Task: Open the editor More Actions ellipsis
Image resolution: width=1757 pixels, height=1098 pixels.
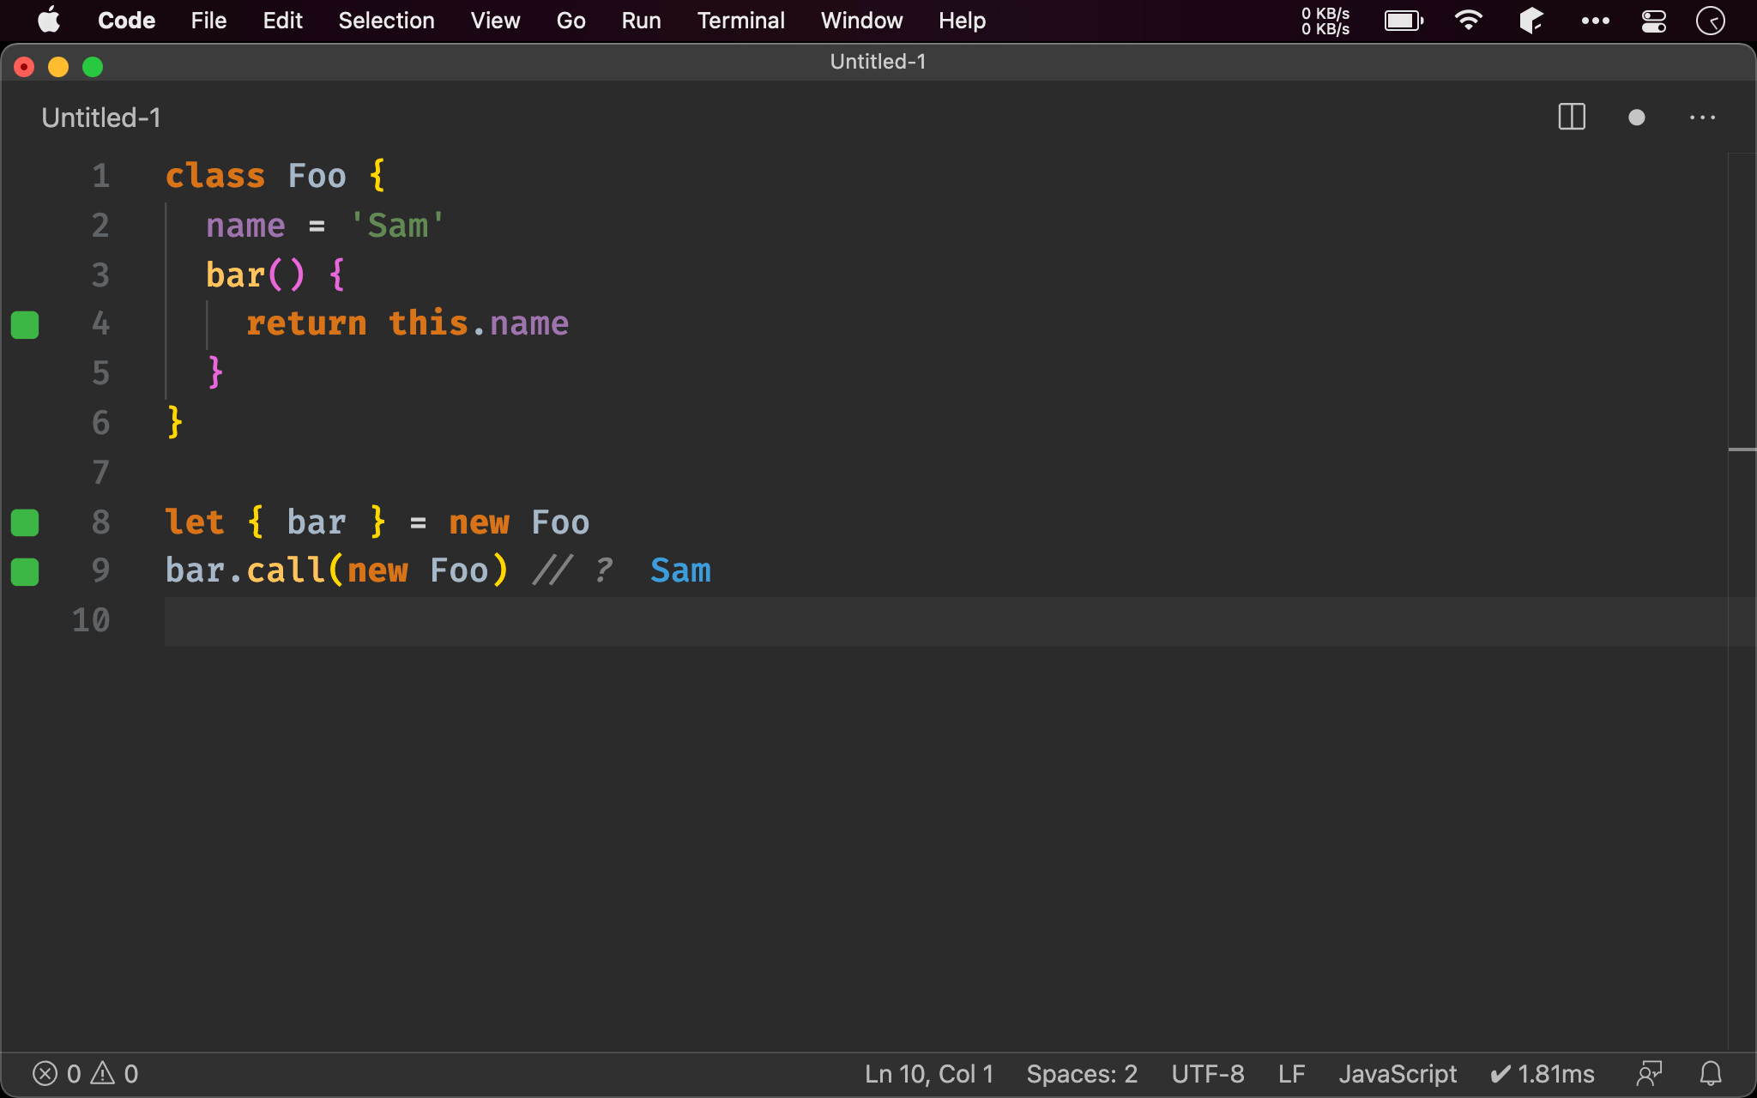Action: click(x=1702, y=118)
